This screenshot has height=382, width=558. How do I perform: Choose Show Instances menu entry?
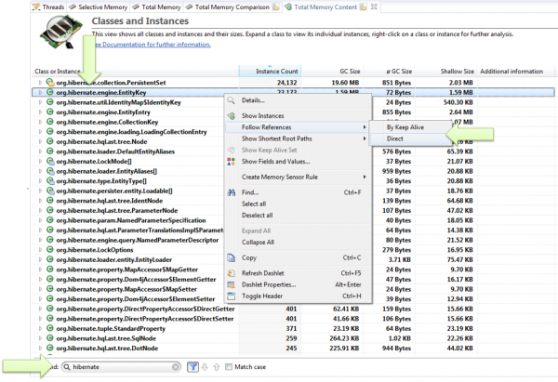coord(298,116)
